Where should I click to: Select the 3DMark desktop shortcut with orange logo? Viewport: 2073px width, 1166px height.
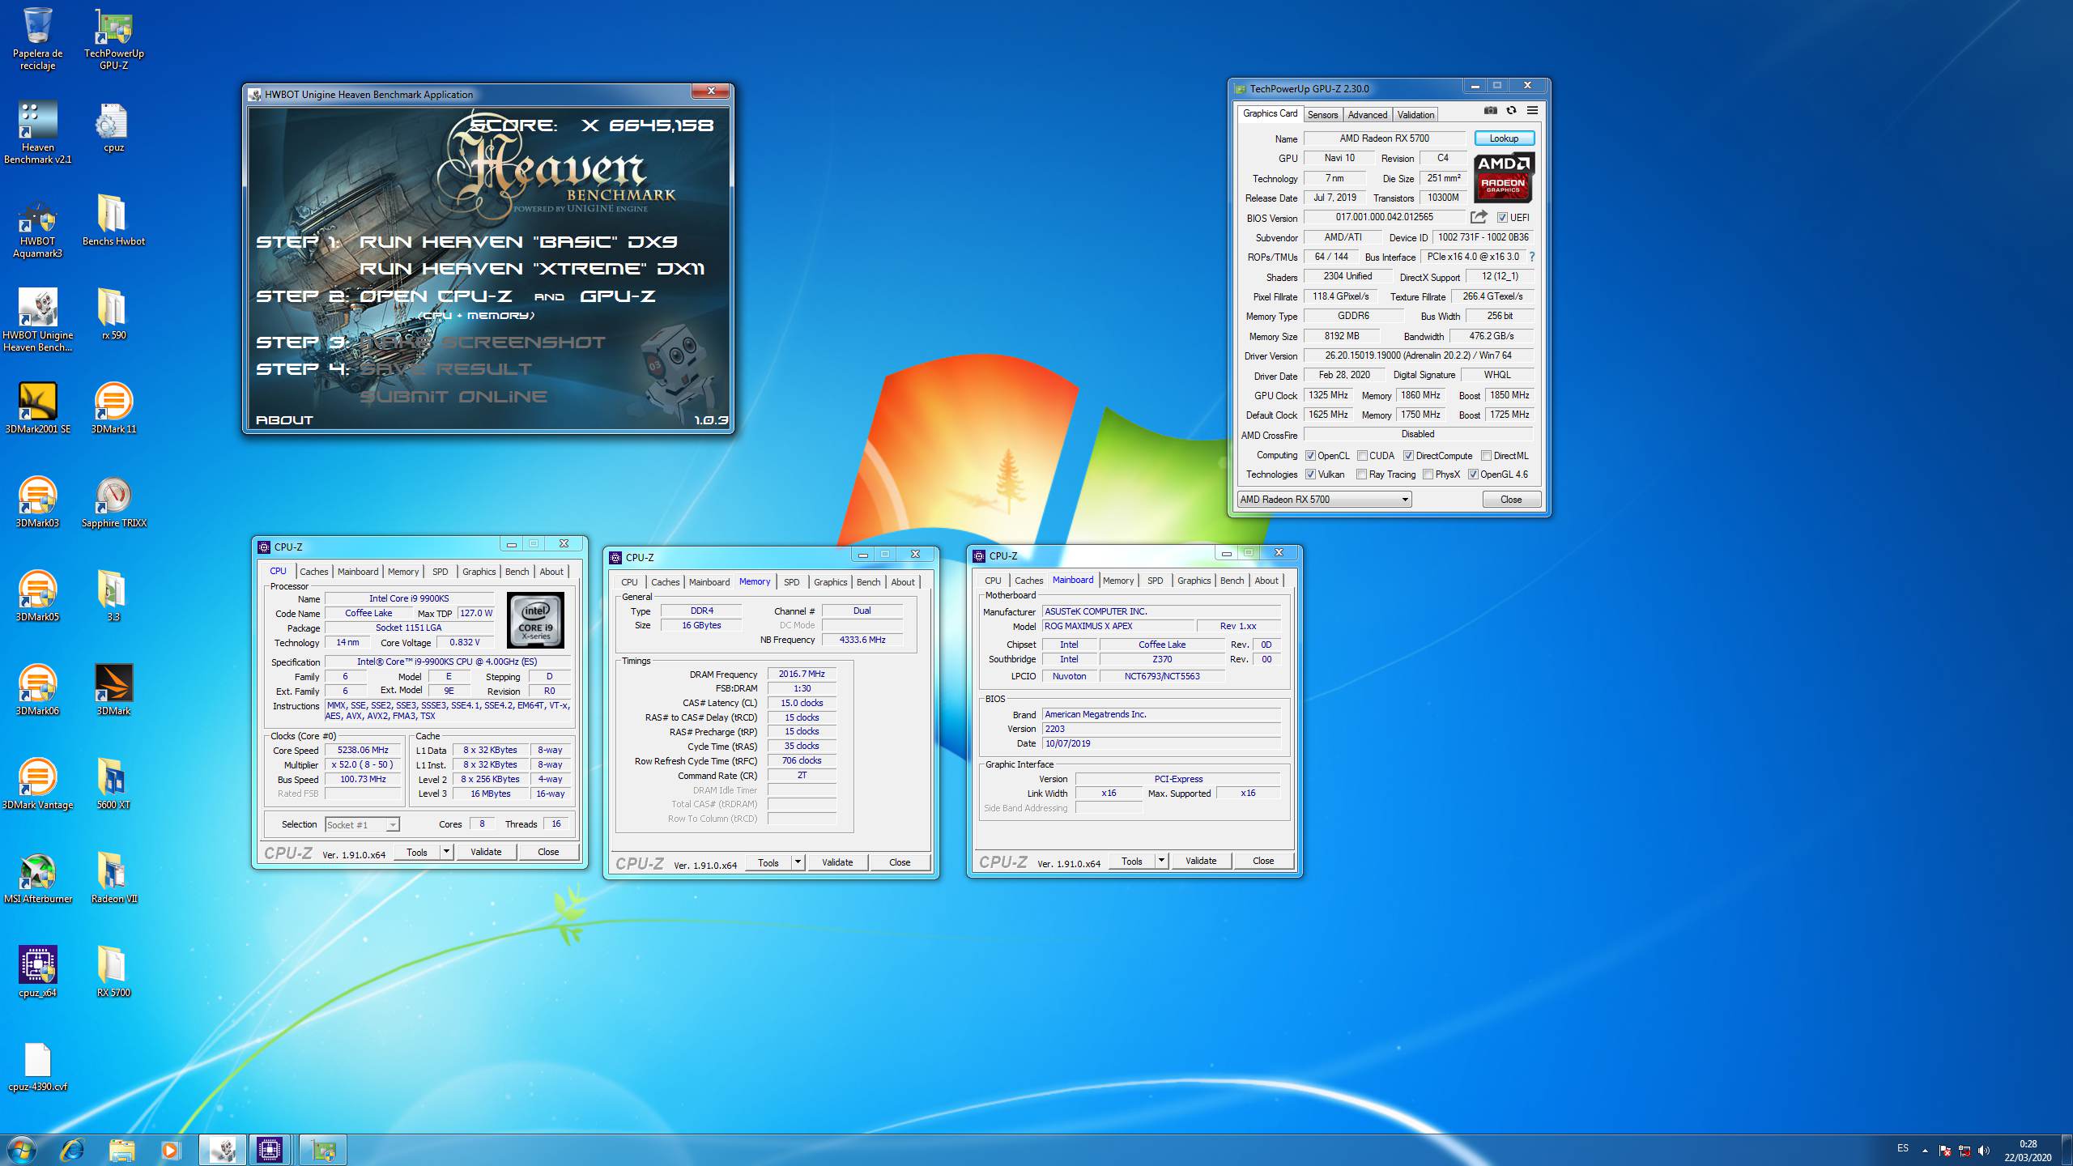pyautogui.click(x=113, y=691)
